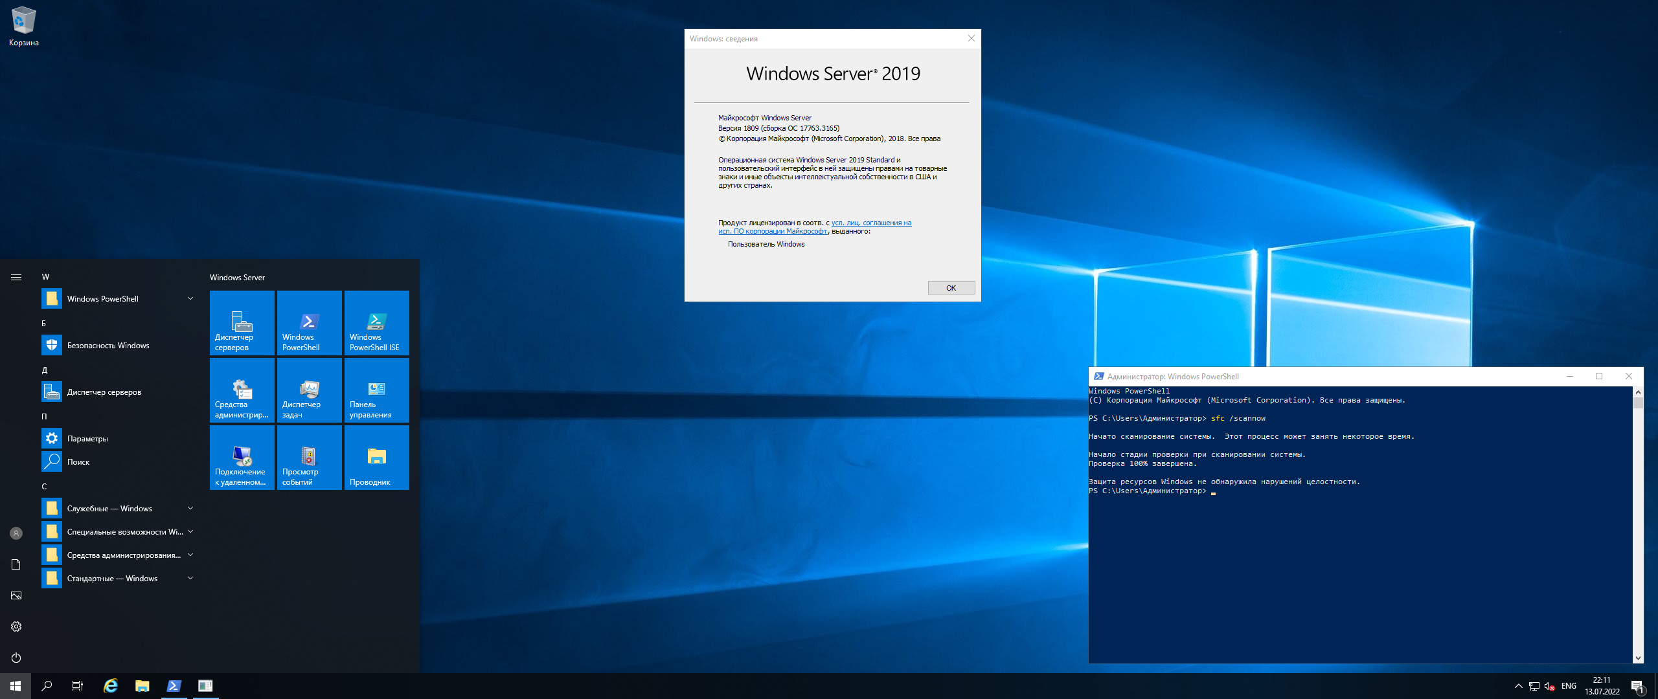Switch to PowerShell taskbar icon
Image resolution: width=1658 pixels, height=699 pixels.
tap(174, 686)
